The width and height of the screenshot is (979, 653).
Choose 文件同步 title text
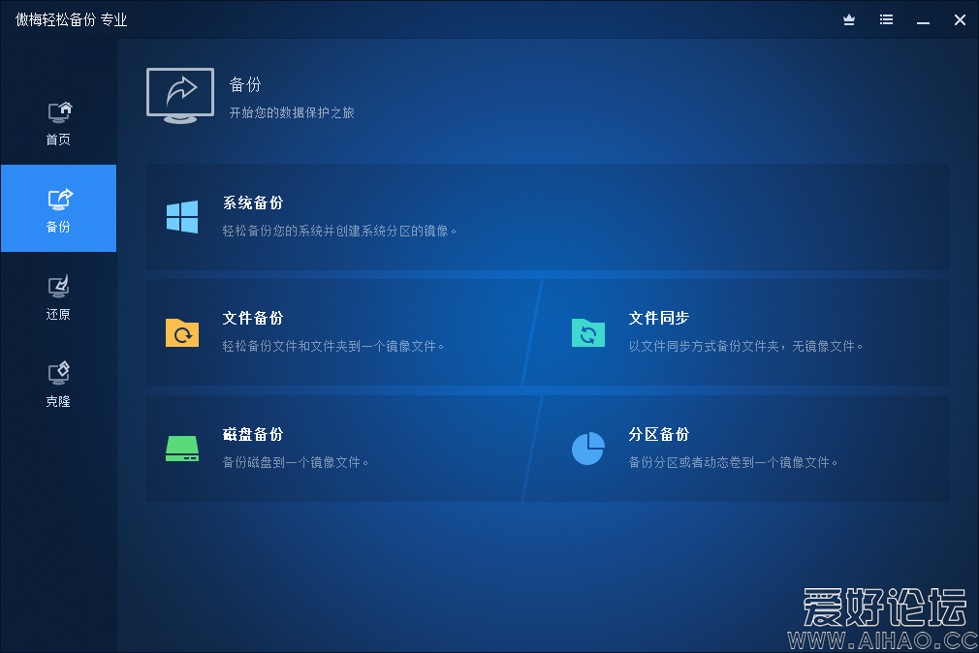click(659, 319)
